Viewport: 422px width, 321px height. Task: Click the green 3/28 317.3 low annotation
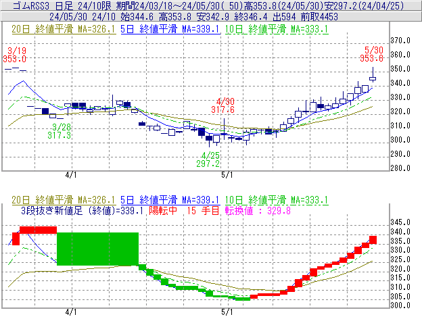[60, 131]
